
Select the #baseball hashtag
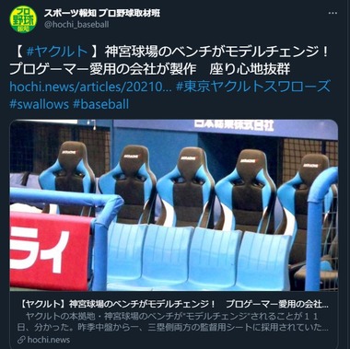coord(101,104)
